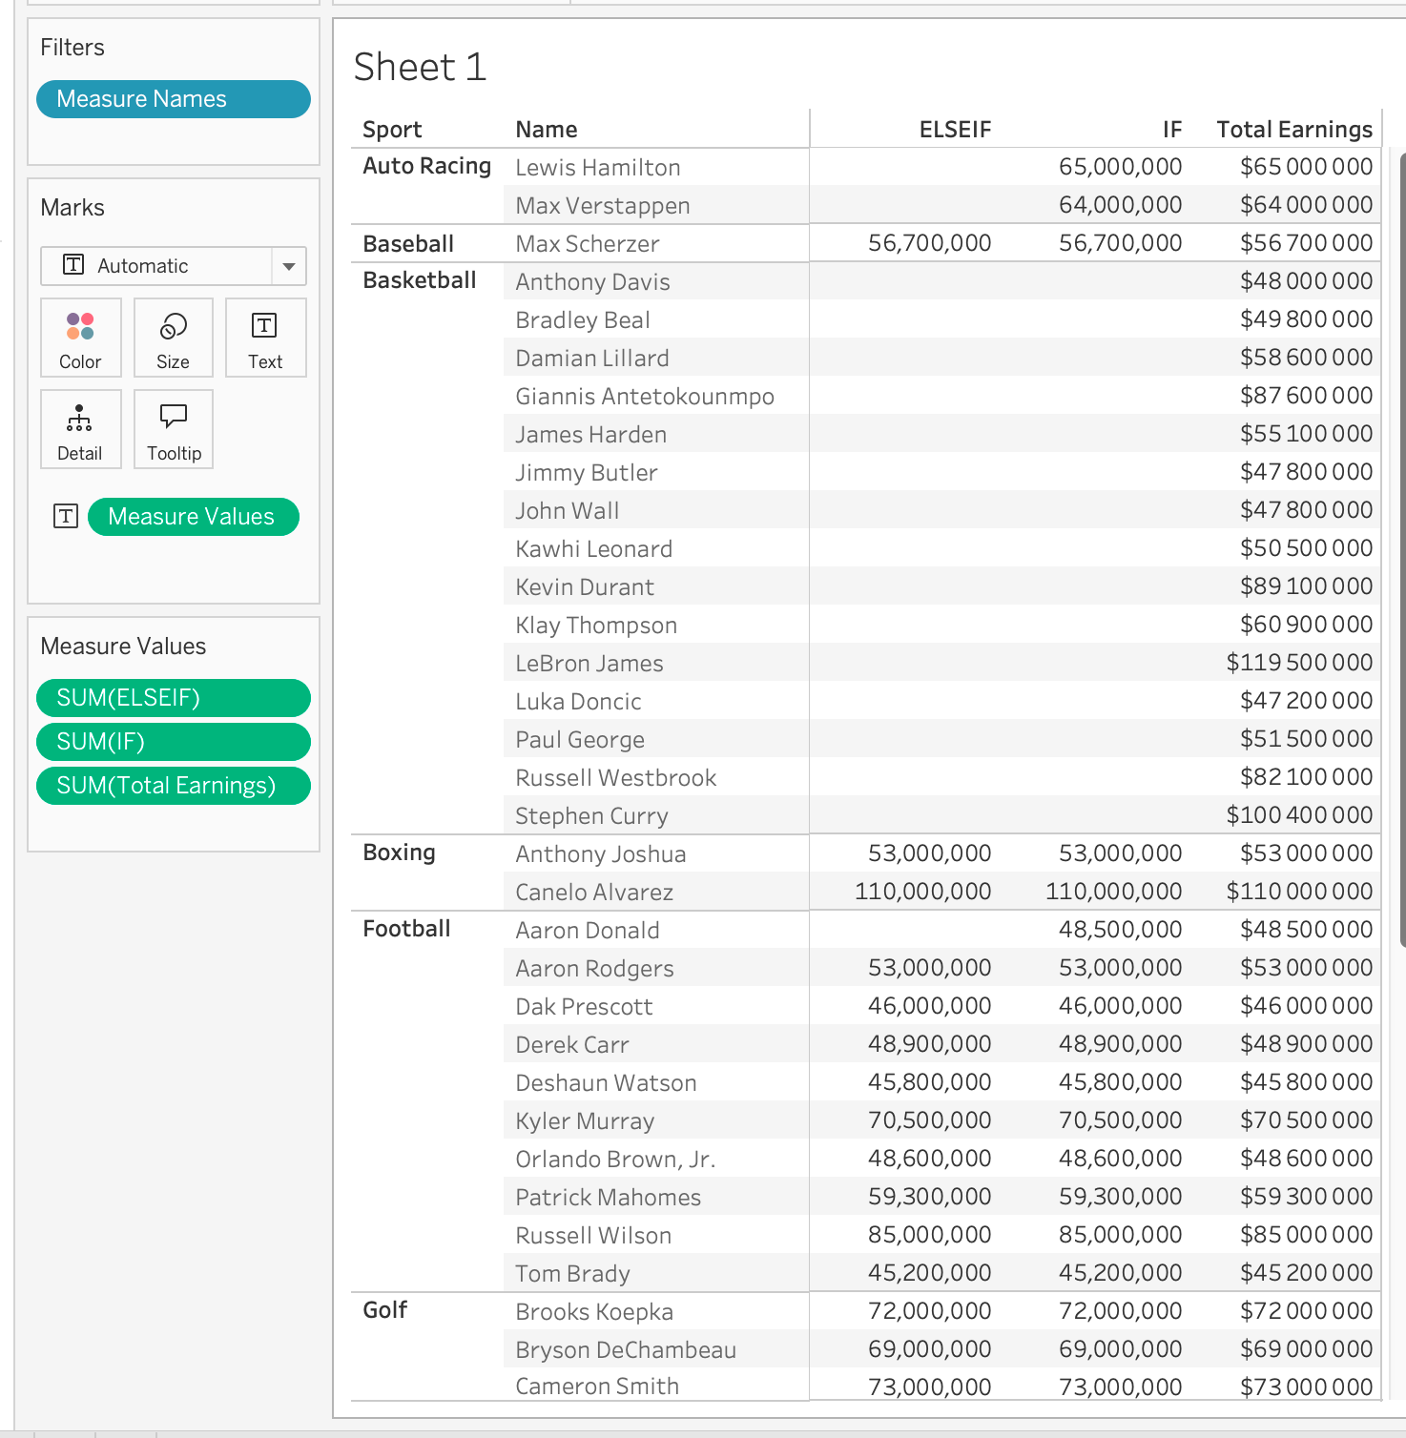The image size is (1406, 1438).
Task: Select the Football sport label
Action: [x=406, y=929]
